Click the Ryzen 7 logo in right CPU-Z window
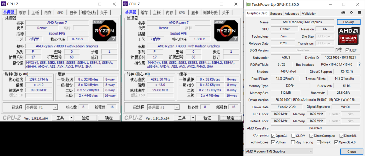 click(226, 31)
